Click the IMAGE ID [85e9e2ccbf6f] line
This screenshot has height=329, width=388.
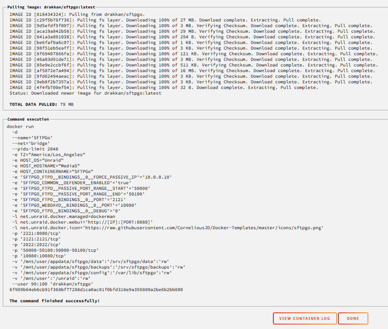193,65
